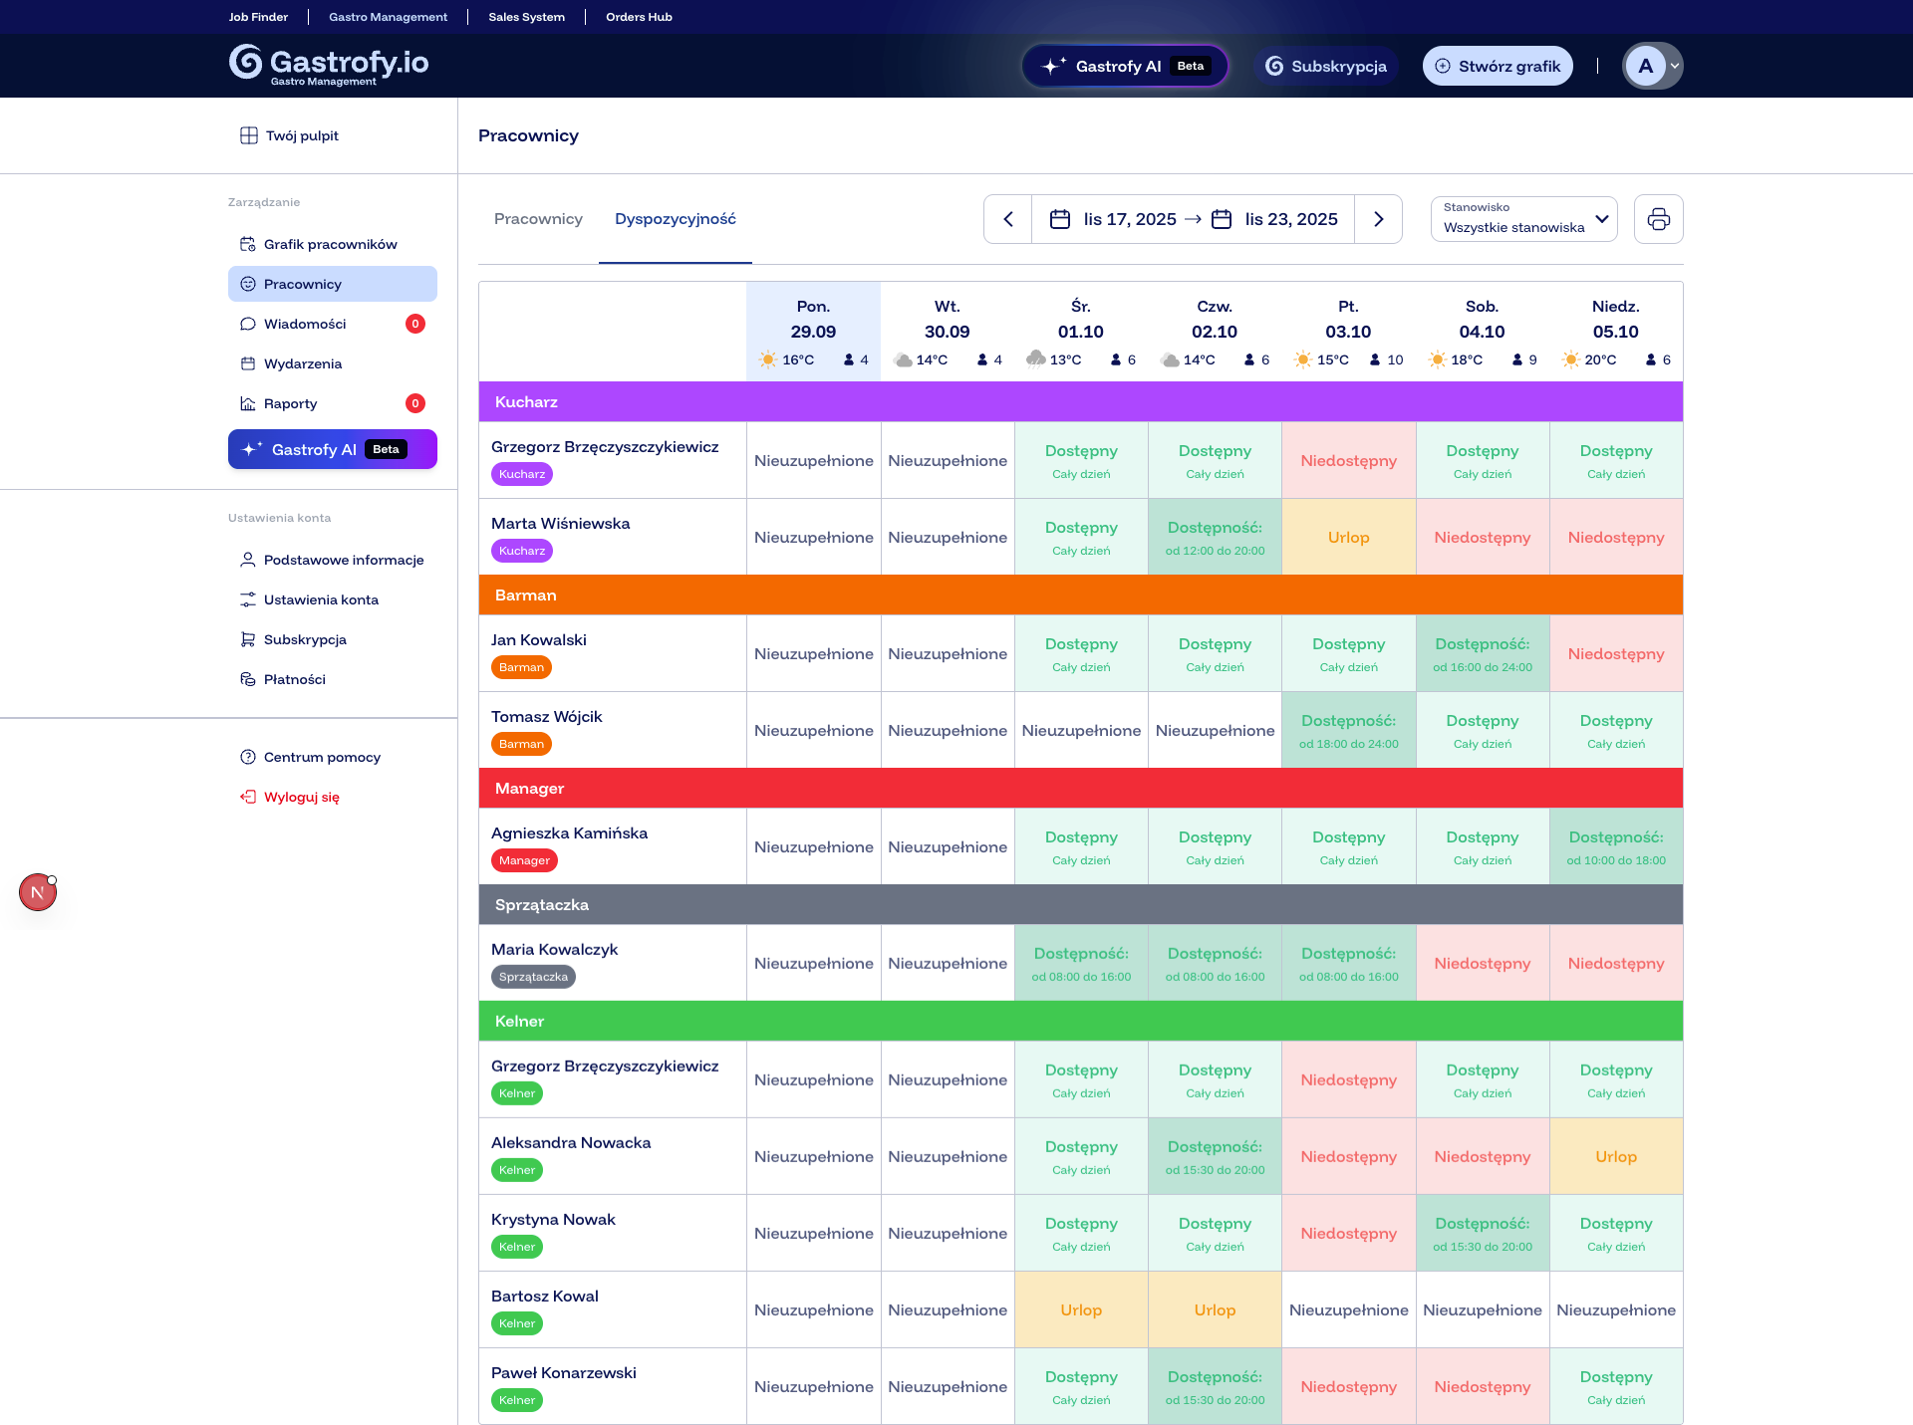Open end date lis 23, 2025 picker
The image size is (1913, 1425).
tap(1289, 219)
